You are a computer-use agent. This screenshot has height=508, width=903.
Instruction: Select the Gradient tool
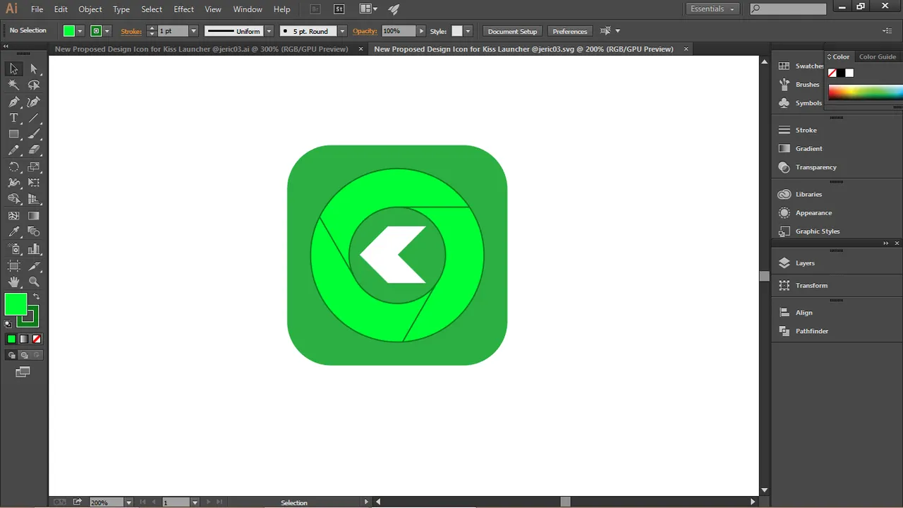34,216
